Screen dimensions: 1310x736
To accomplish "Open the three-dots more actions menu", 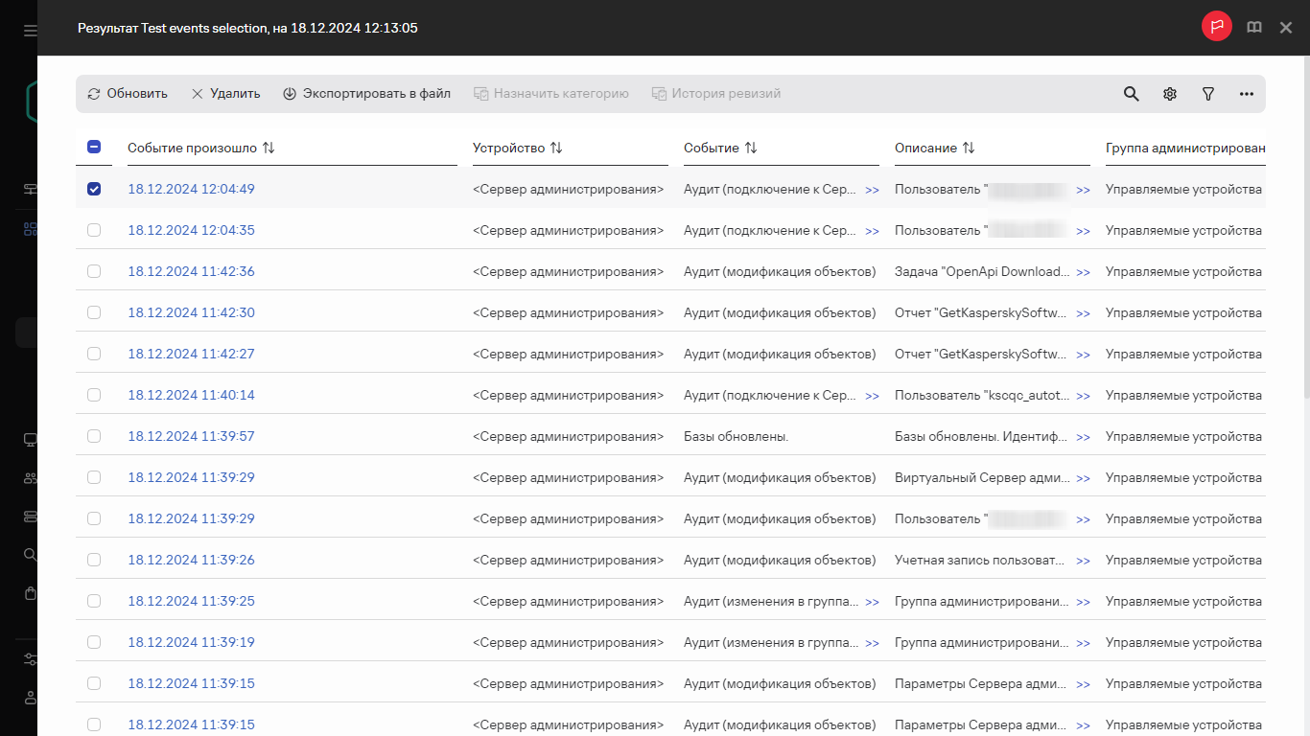I will click(1247, 94).
